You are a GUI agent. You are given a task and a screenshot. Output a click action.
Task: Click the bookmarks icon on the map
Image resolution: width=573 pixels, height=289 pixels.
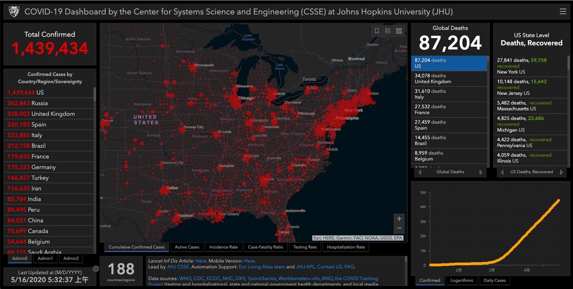tap(377, 31)
